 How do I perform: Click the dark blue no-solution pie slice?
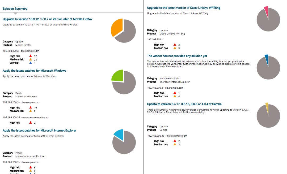[267, 58]
